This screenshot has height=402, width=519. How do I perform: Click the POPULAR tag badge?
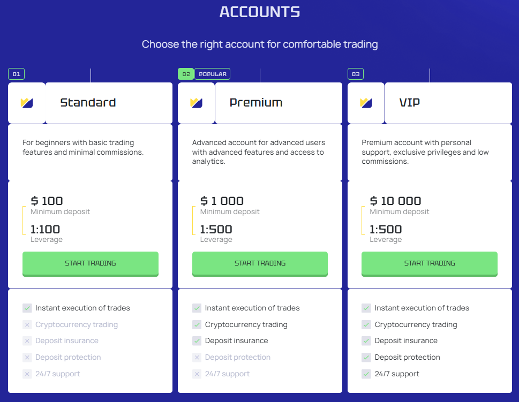click(x=212, y=74)
